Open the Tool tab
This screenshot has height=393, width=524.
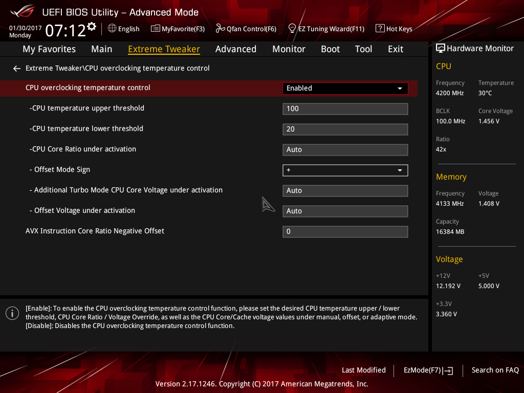click(x=364, y=49)
